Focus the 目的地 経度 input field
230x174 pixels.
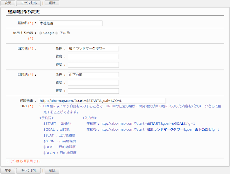click(x=93, y=91)
